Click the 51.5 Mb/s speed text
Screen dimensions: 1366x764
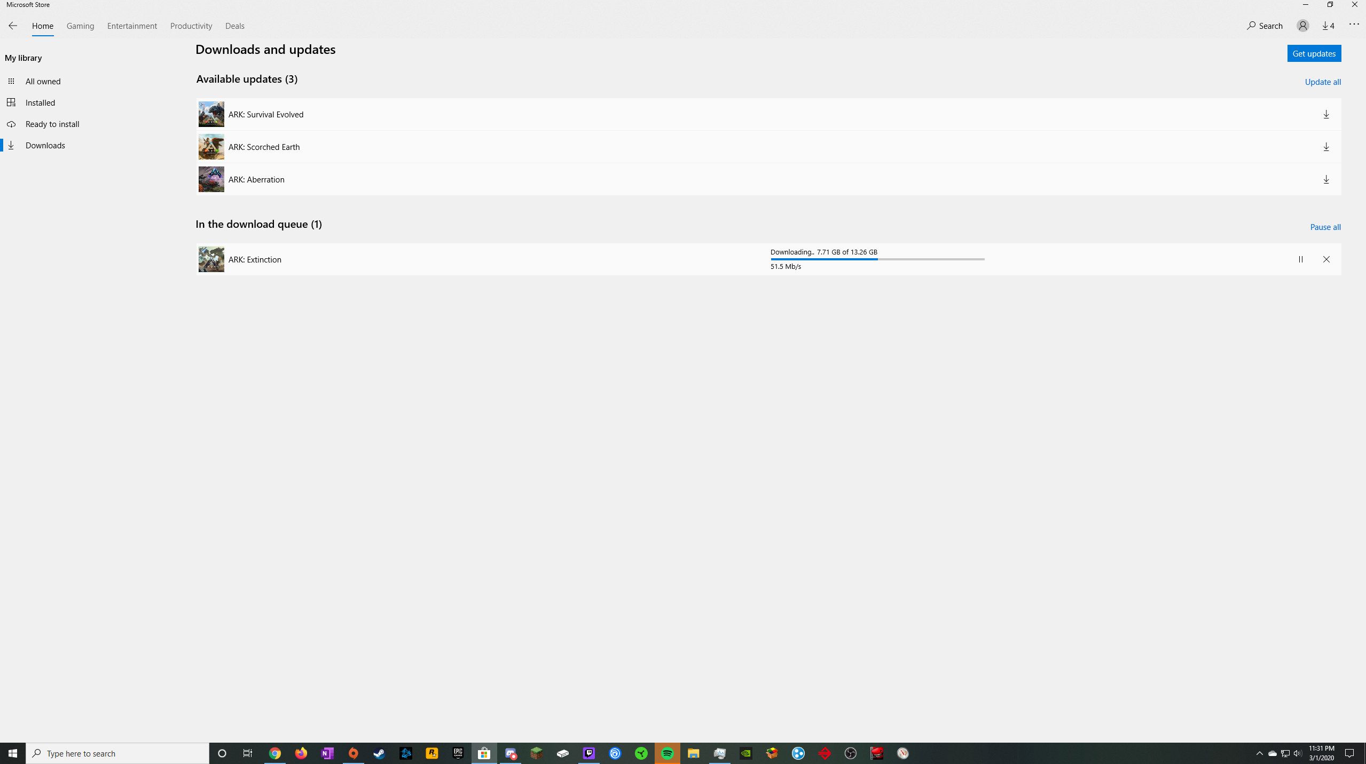coord(786,266)
